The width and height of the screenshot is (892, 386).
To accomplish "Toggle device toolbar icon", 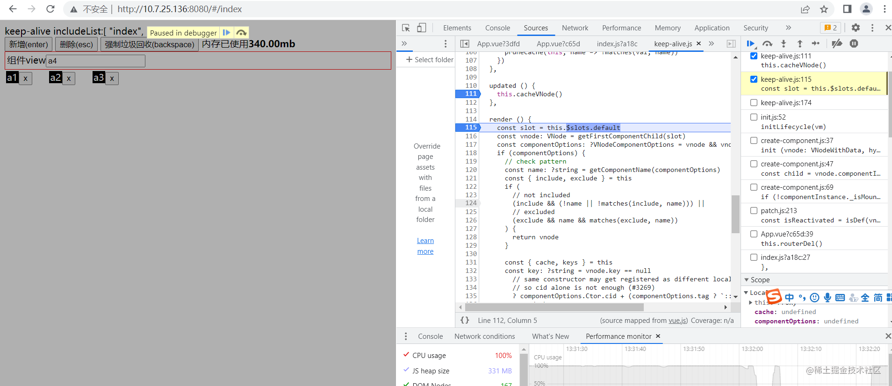I will 421,28.
